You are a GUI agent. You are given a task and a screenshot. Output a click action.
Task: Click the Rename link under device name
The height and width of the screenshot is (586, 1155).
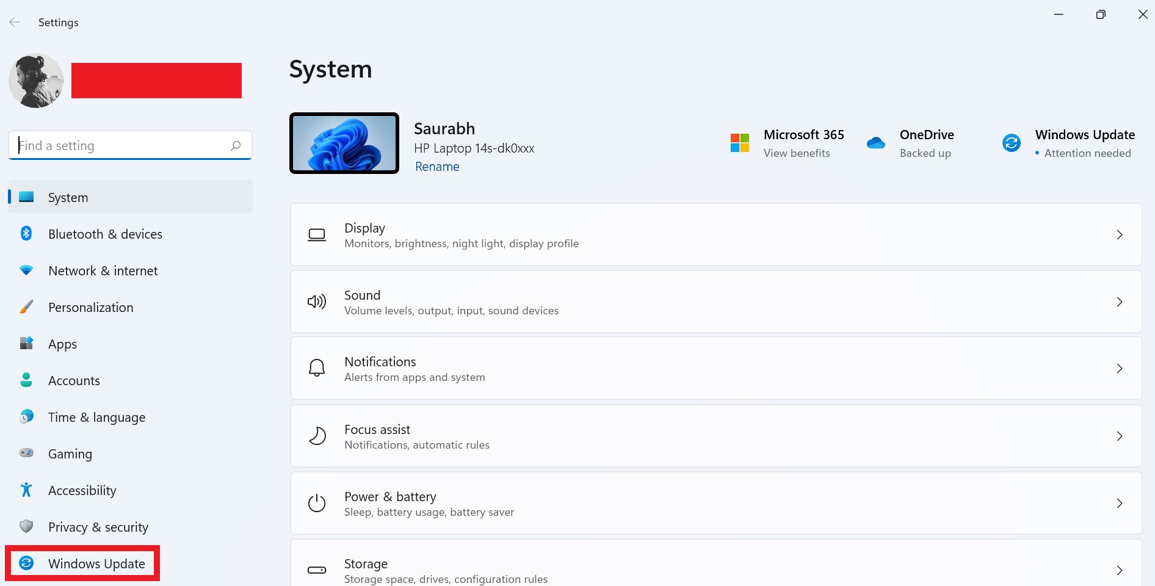point(437,166)
